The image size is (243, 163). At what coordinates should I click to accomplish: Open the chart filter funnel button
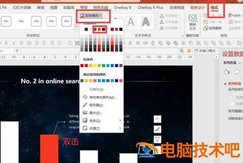click(x=157, y=139)
